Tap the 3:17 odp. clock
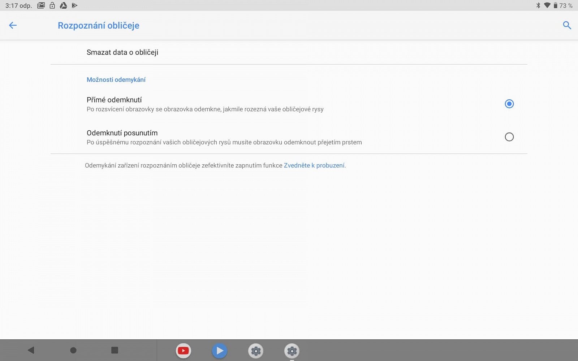 [x=18, y=5]
